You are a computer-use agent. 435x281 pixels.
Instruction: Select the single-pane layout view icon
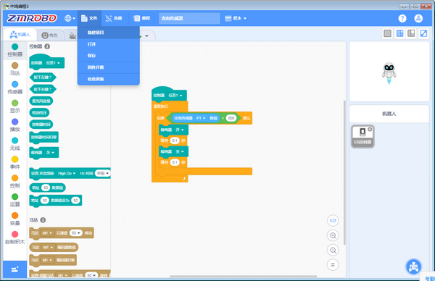[x=387, y=33]
